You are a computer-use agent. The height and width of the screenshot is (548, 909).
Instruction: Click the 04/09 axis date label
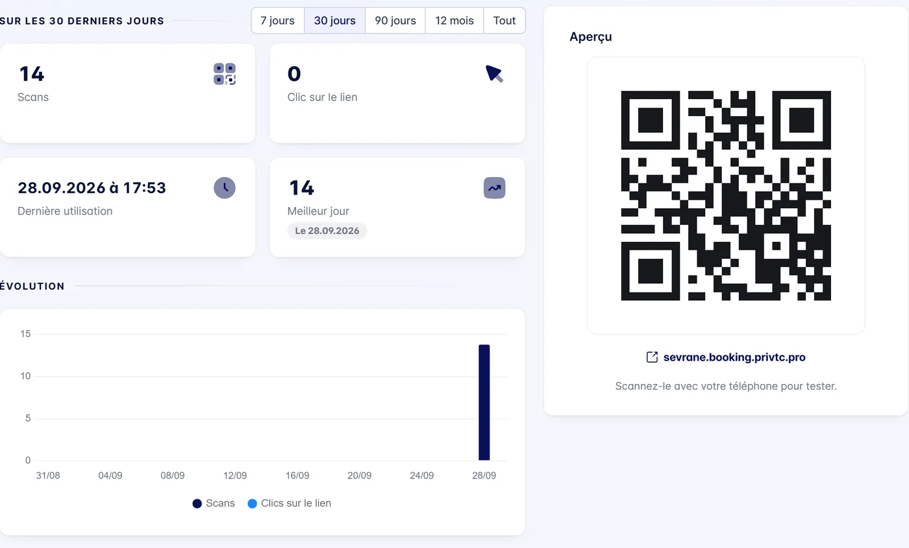point(110,475)
